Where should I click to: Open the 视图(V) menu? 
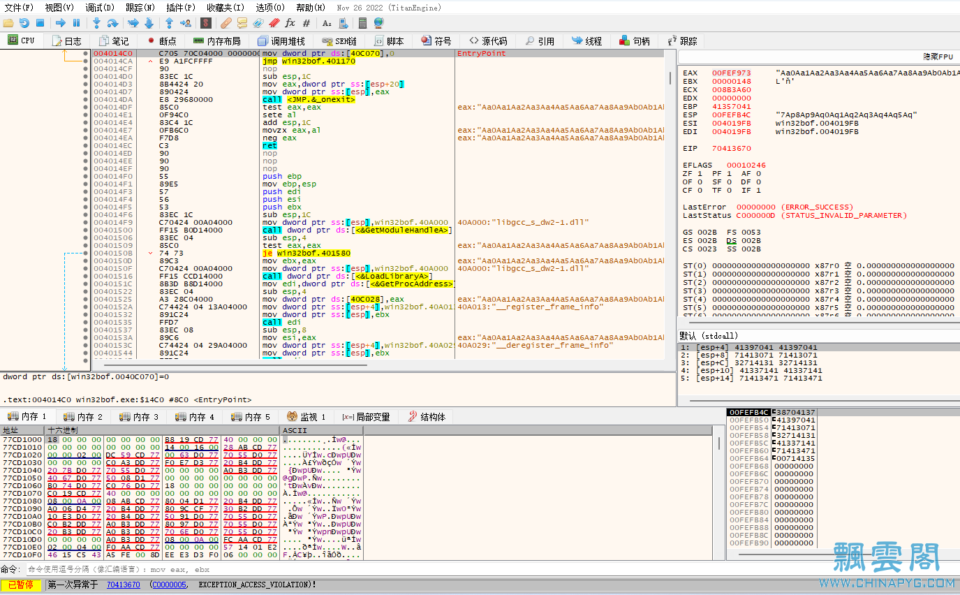pyautogui.click(x=59, y=8)
